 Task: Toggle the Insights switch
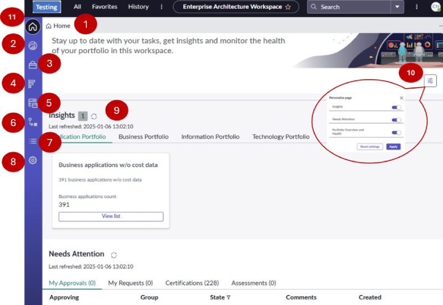[396, 107]
